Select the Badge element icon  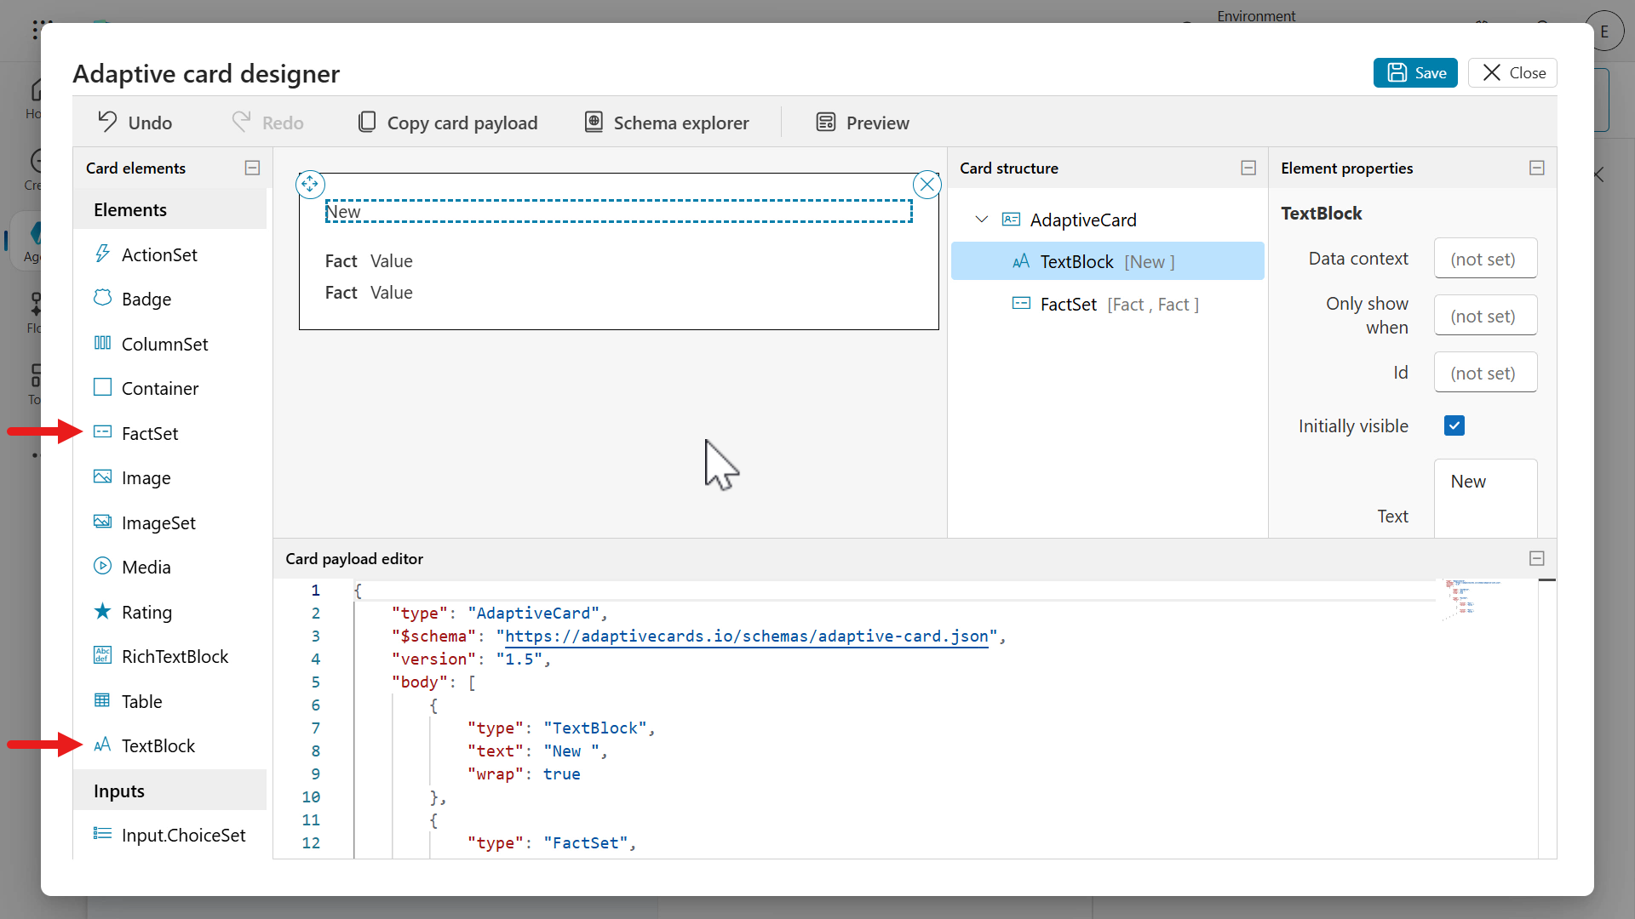(x=102, y=299)
